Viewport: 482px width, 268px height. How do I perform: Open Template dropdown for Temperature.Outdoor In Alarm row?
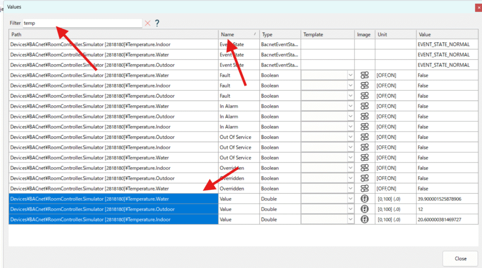(x=350, y=116)
